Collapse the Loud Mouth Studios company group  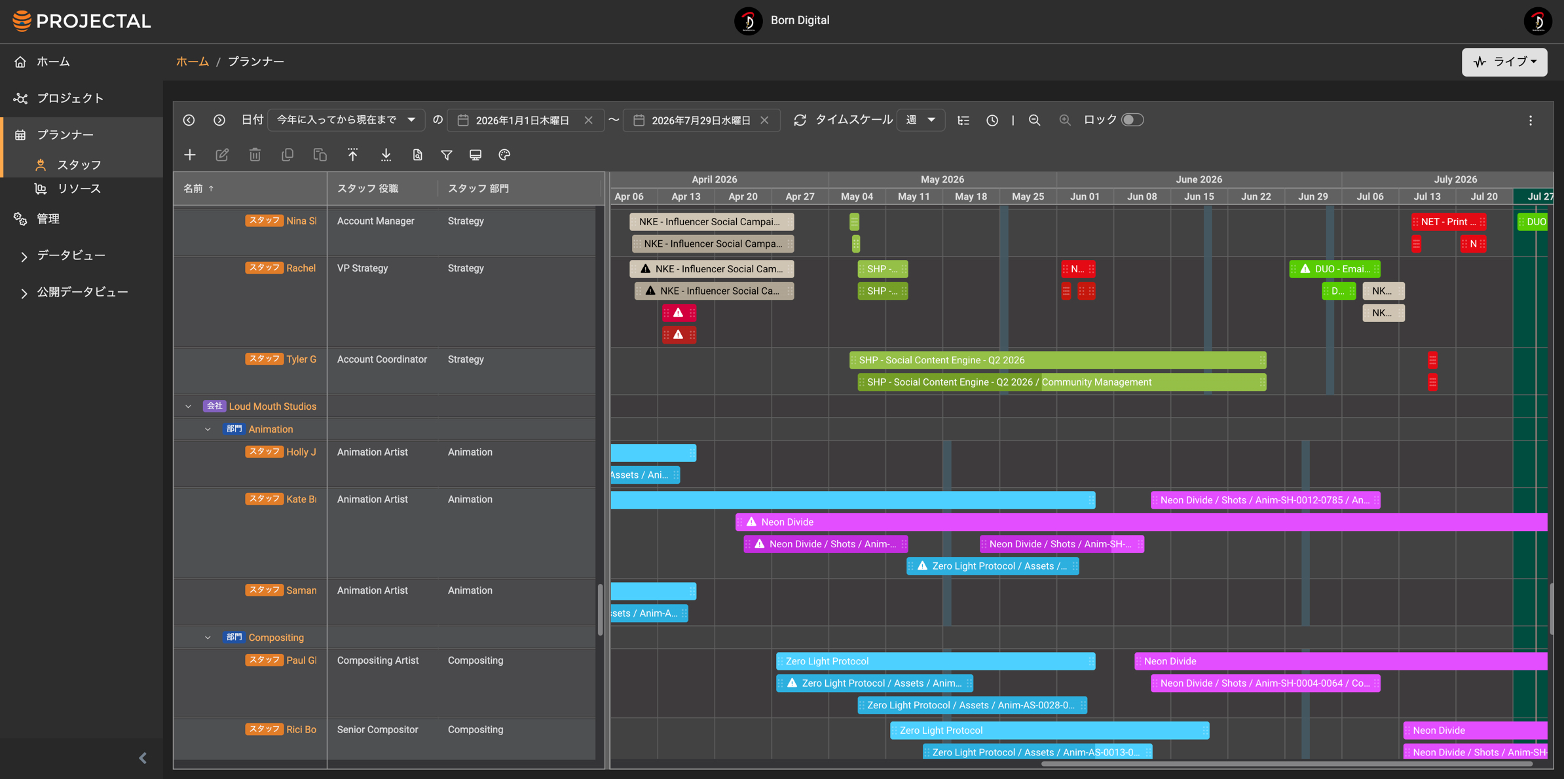pyautogui.click(x=189, y=407)
